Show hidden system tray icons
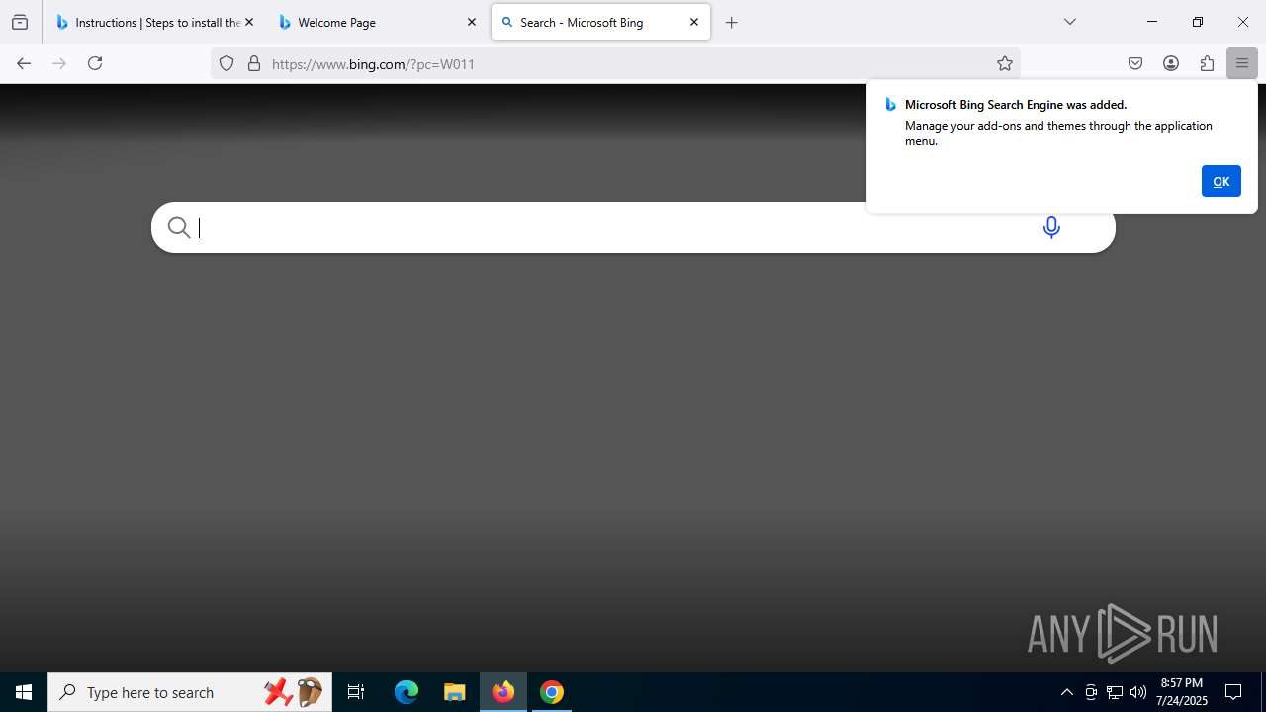Viewport: 1266px width, 712px height. [1066, 692]
